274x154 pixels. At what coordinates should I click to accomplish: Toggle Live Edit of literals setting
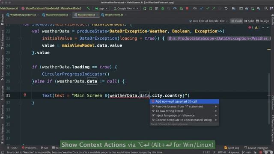tap(208, 21)
